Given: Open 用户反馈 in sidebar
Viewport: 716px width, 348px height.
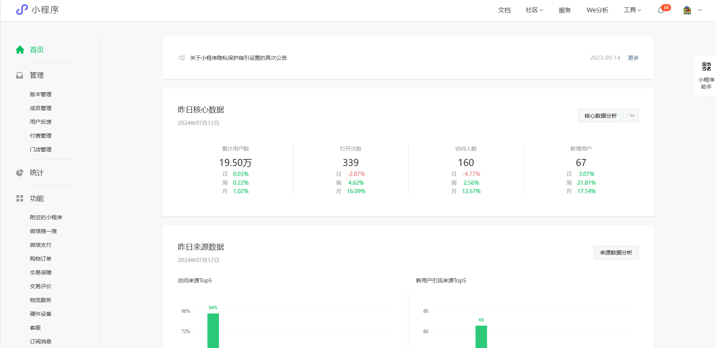Looking at the screenshot, I should tap(41, 122).
